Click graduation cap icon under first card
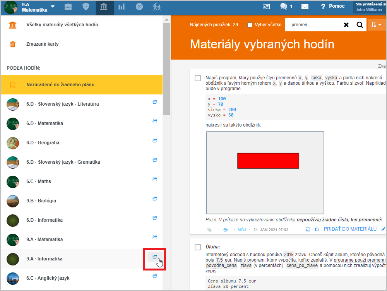 click(225, 230)
